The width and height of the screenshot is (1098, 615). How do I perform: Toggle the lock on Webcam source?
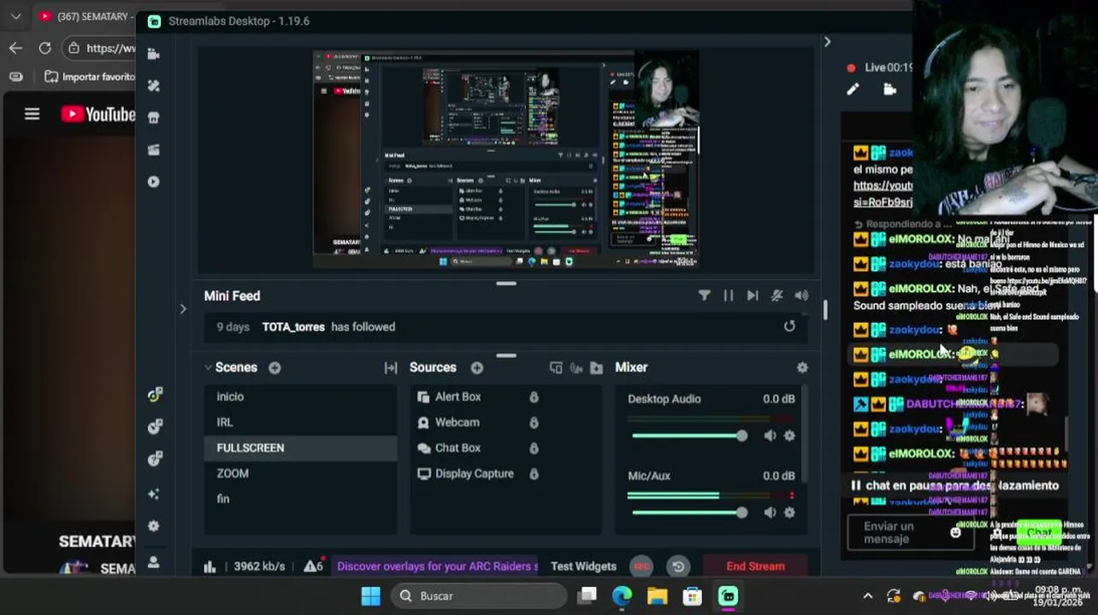point(534,422)
